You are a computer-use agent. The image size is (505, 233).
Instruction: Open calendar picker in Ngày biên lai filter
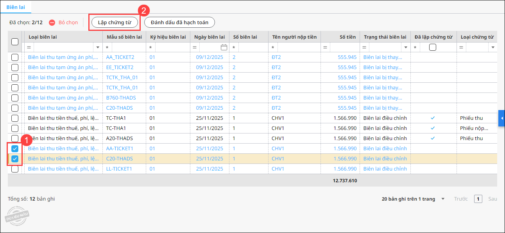pos(224,47)
